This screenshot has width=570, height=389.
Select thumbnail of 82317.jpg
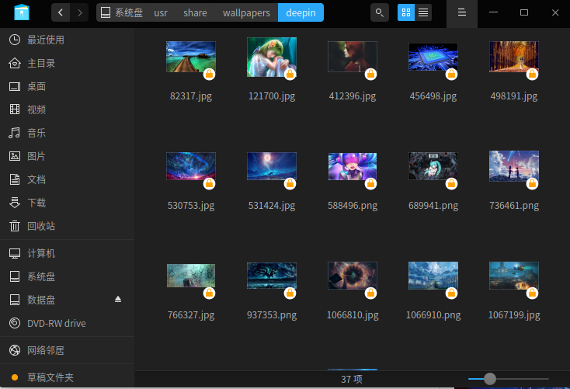191,57
